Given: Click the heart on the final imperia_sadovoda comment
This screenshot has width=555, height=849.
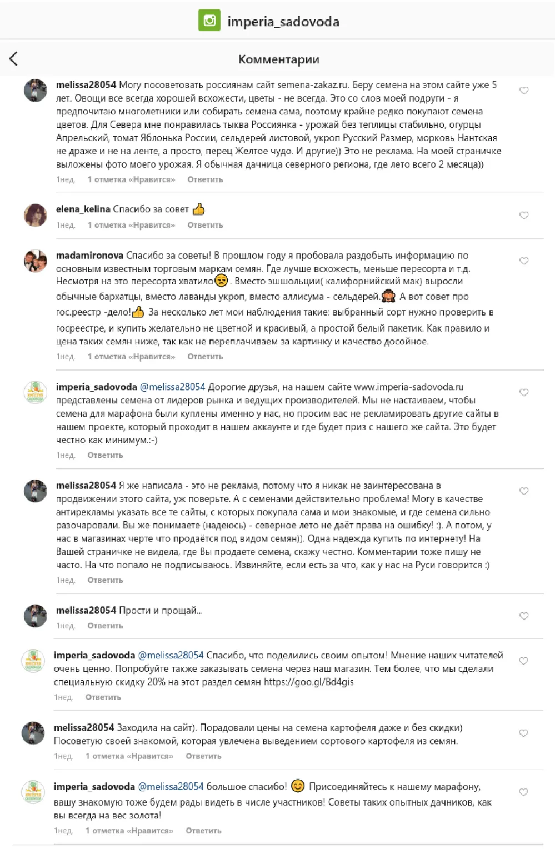Looking at the screenshot, I should click(x=523, y=793).
